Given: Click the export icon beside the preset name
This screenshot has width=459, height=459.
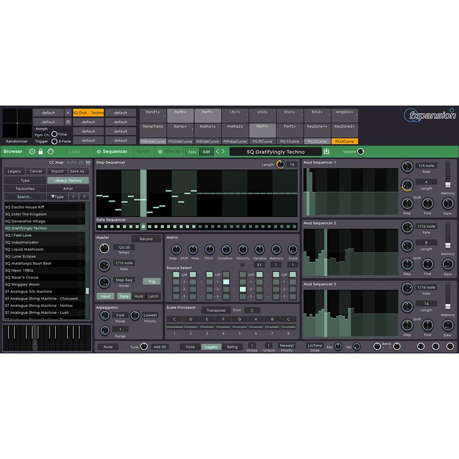Looking at the screenshot, I should coord(326,151).
